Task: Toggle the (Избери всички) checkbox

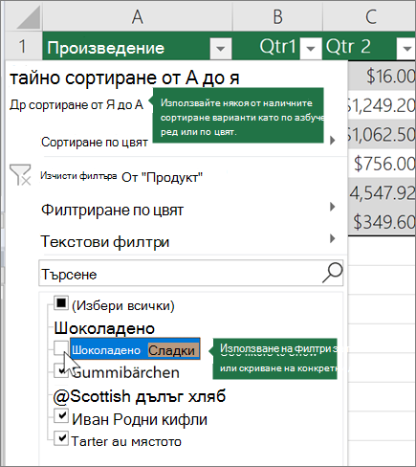Action: point(61,302)
